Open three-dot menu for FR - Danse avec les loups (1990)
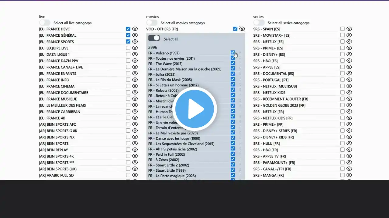This screenshot has width=389, height=218. (x=240, y=138)
